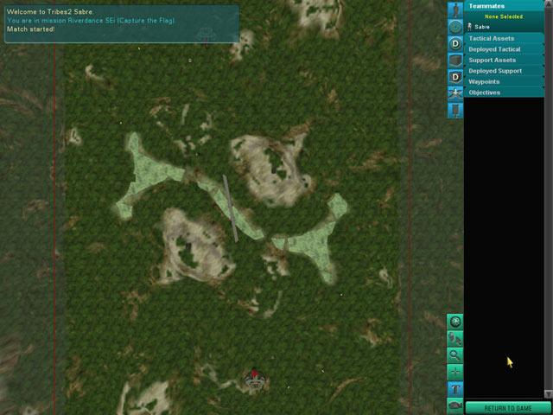Expand the Deployed Tactical category

(504, 49)
